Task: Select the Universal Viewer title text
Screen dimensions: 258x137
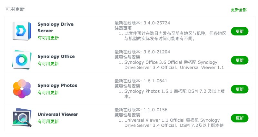Action: pyautogui.click(x=58, y=114)
